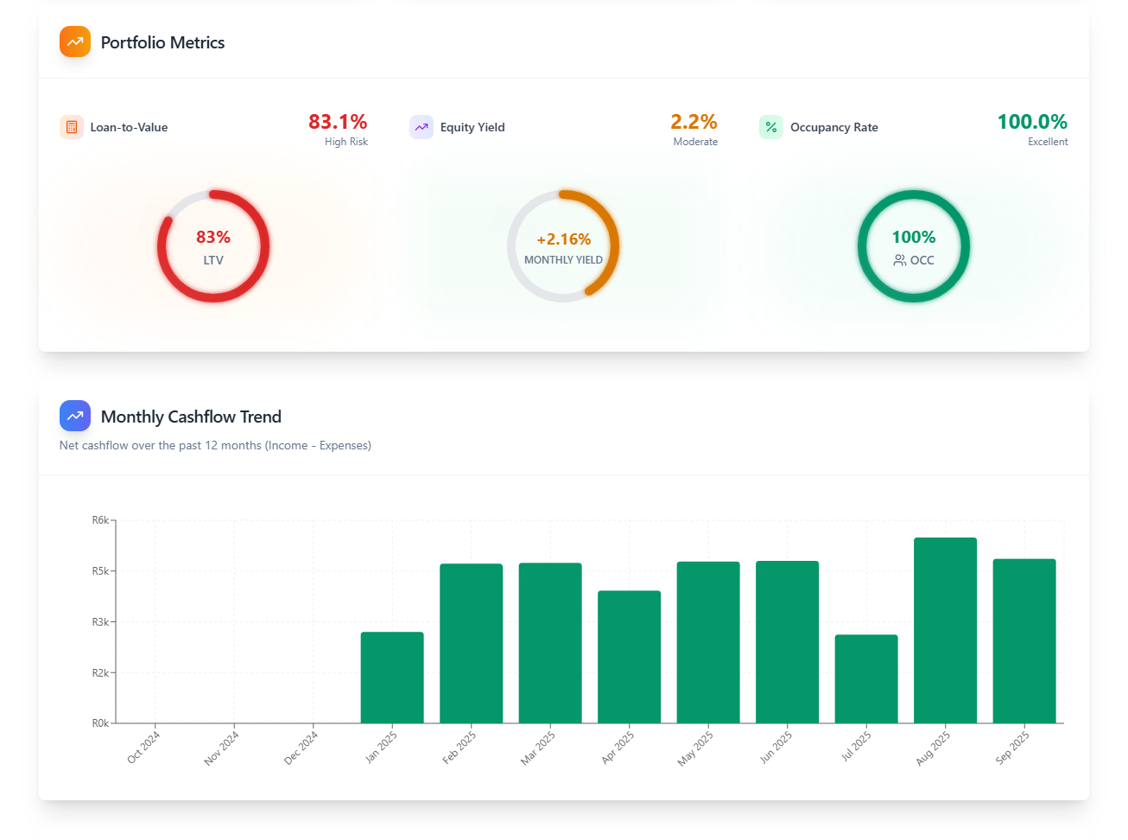Click the R2k y-axis label
This screenshot has width=1128, height=840.
tap(100, 672)
